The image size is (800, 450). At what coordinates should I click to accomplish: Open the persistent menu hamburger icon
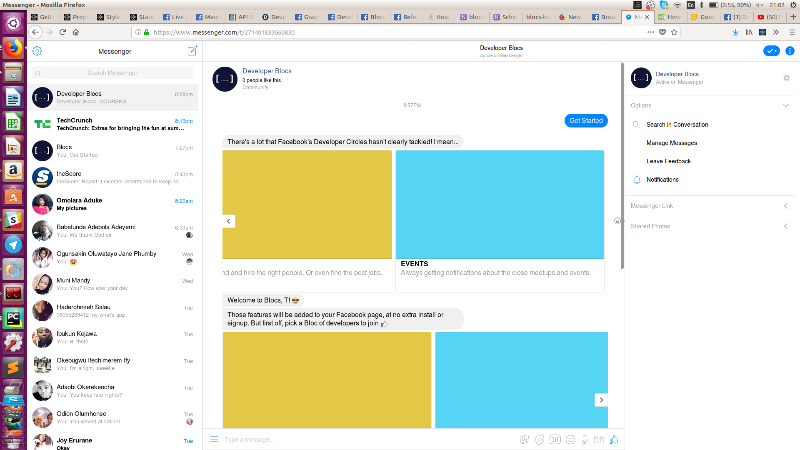214,439
